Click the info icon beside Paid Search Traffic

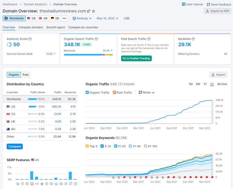coord(149,39)
